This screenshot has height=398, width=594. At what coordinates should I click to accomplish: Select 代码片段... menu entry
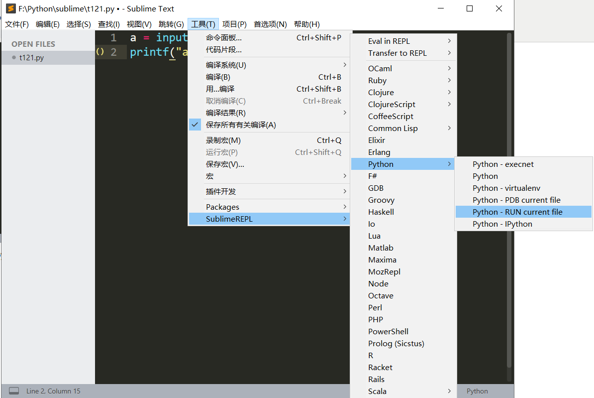pyautogui.click(x=269, y=50)
